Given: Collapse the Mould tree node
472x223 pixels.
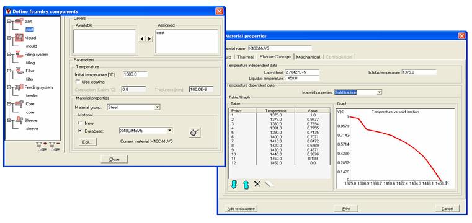Looking at the screenshot, I should pos(9,38).
